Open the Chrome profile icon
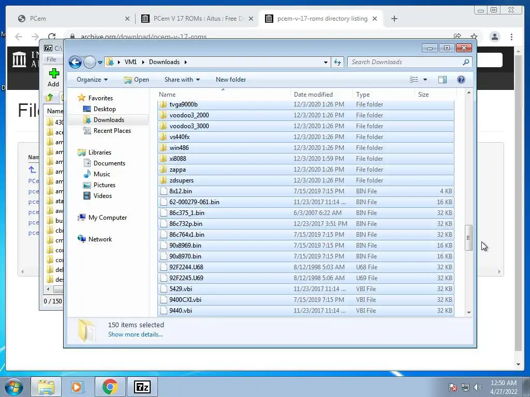530x397 pixels. pos(495,37)
